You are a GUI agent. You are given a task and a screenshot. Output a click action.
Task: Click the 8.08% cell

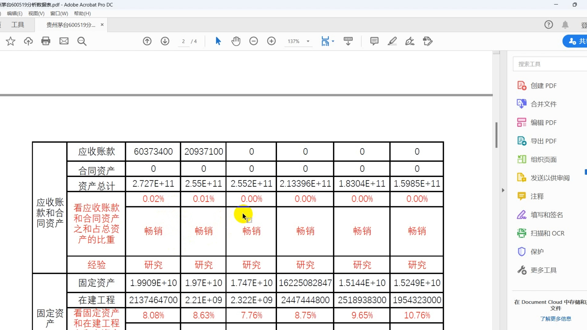(x=153, y=315)
